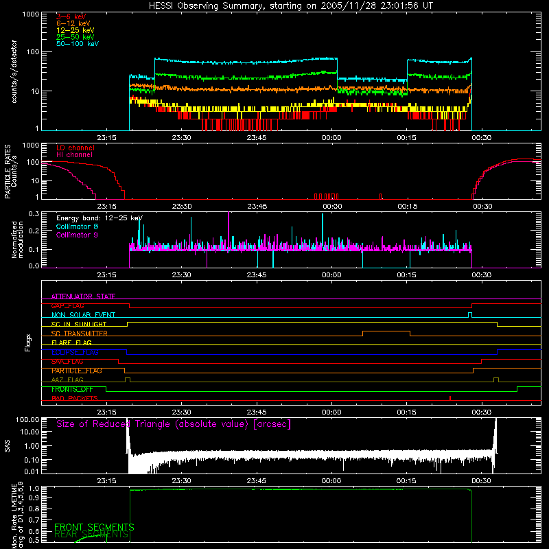This screenshot has width=549, height=549.
Task: Select the AAZ_FLAG label
Action: coord(67,379)
